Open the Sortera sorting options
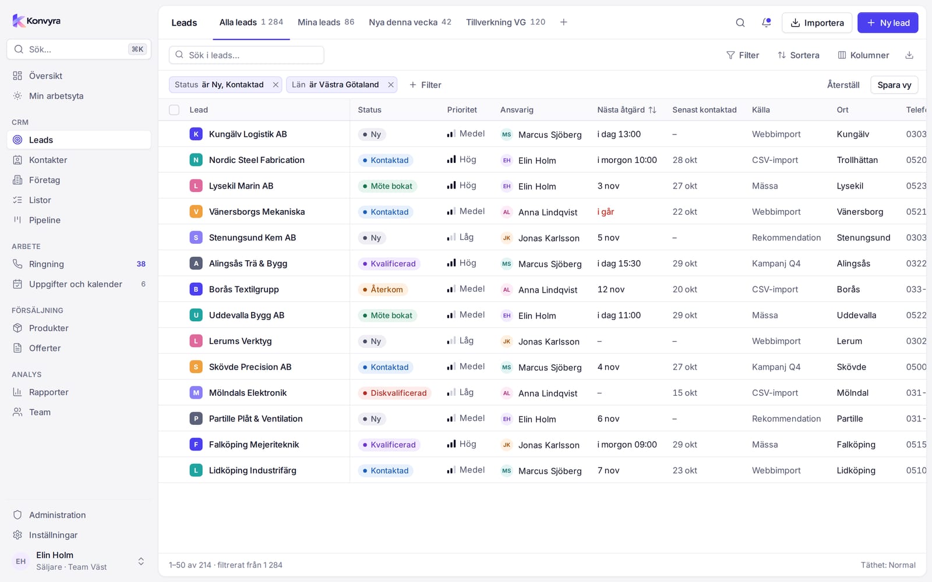The height and width of the screenshot is (582, 932). pos(798,55)
